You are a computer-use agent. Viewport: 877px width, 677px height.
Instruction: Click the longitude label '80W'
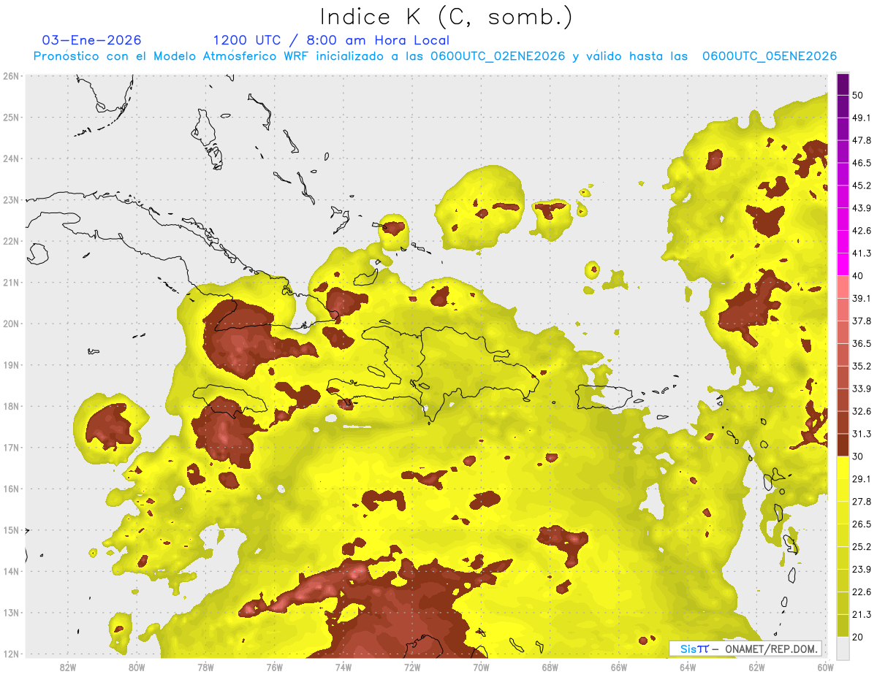(137, 668)
